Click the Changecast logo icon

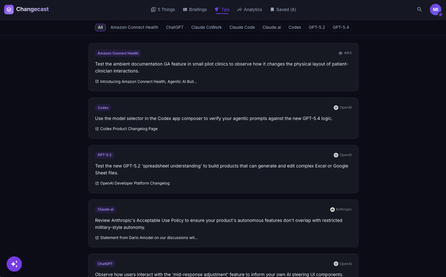(x=9, y=9)
